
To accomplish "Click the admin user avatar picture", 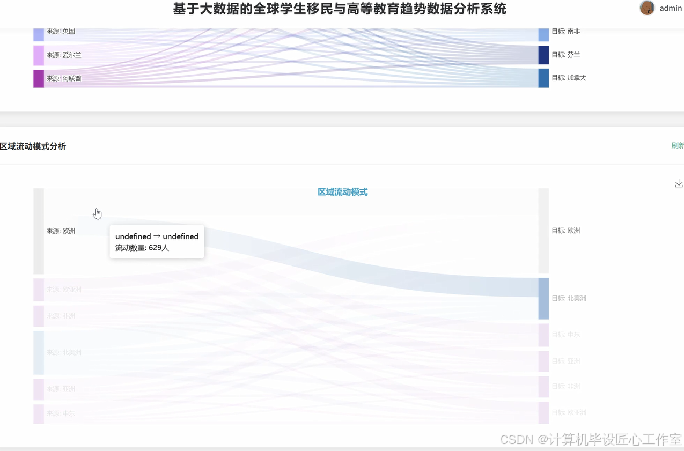I will click(x=647, y=8).
